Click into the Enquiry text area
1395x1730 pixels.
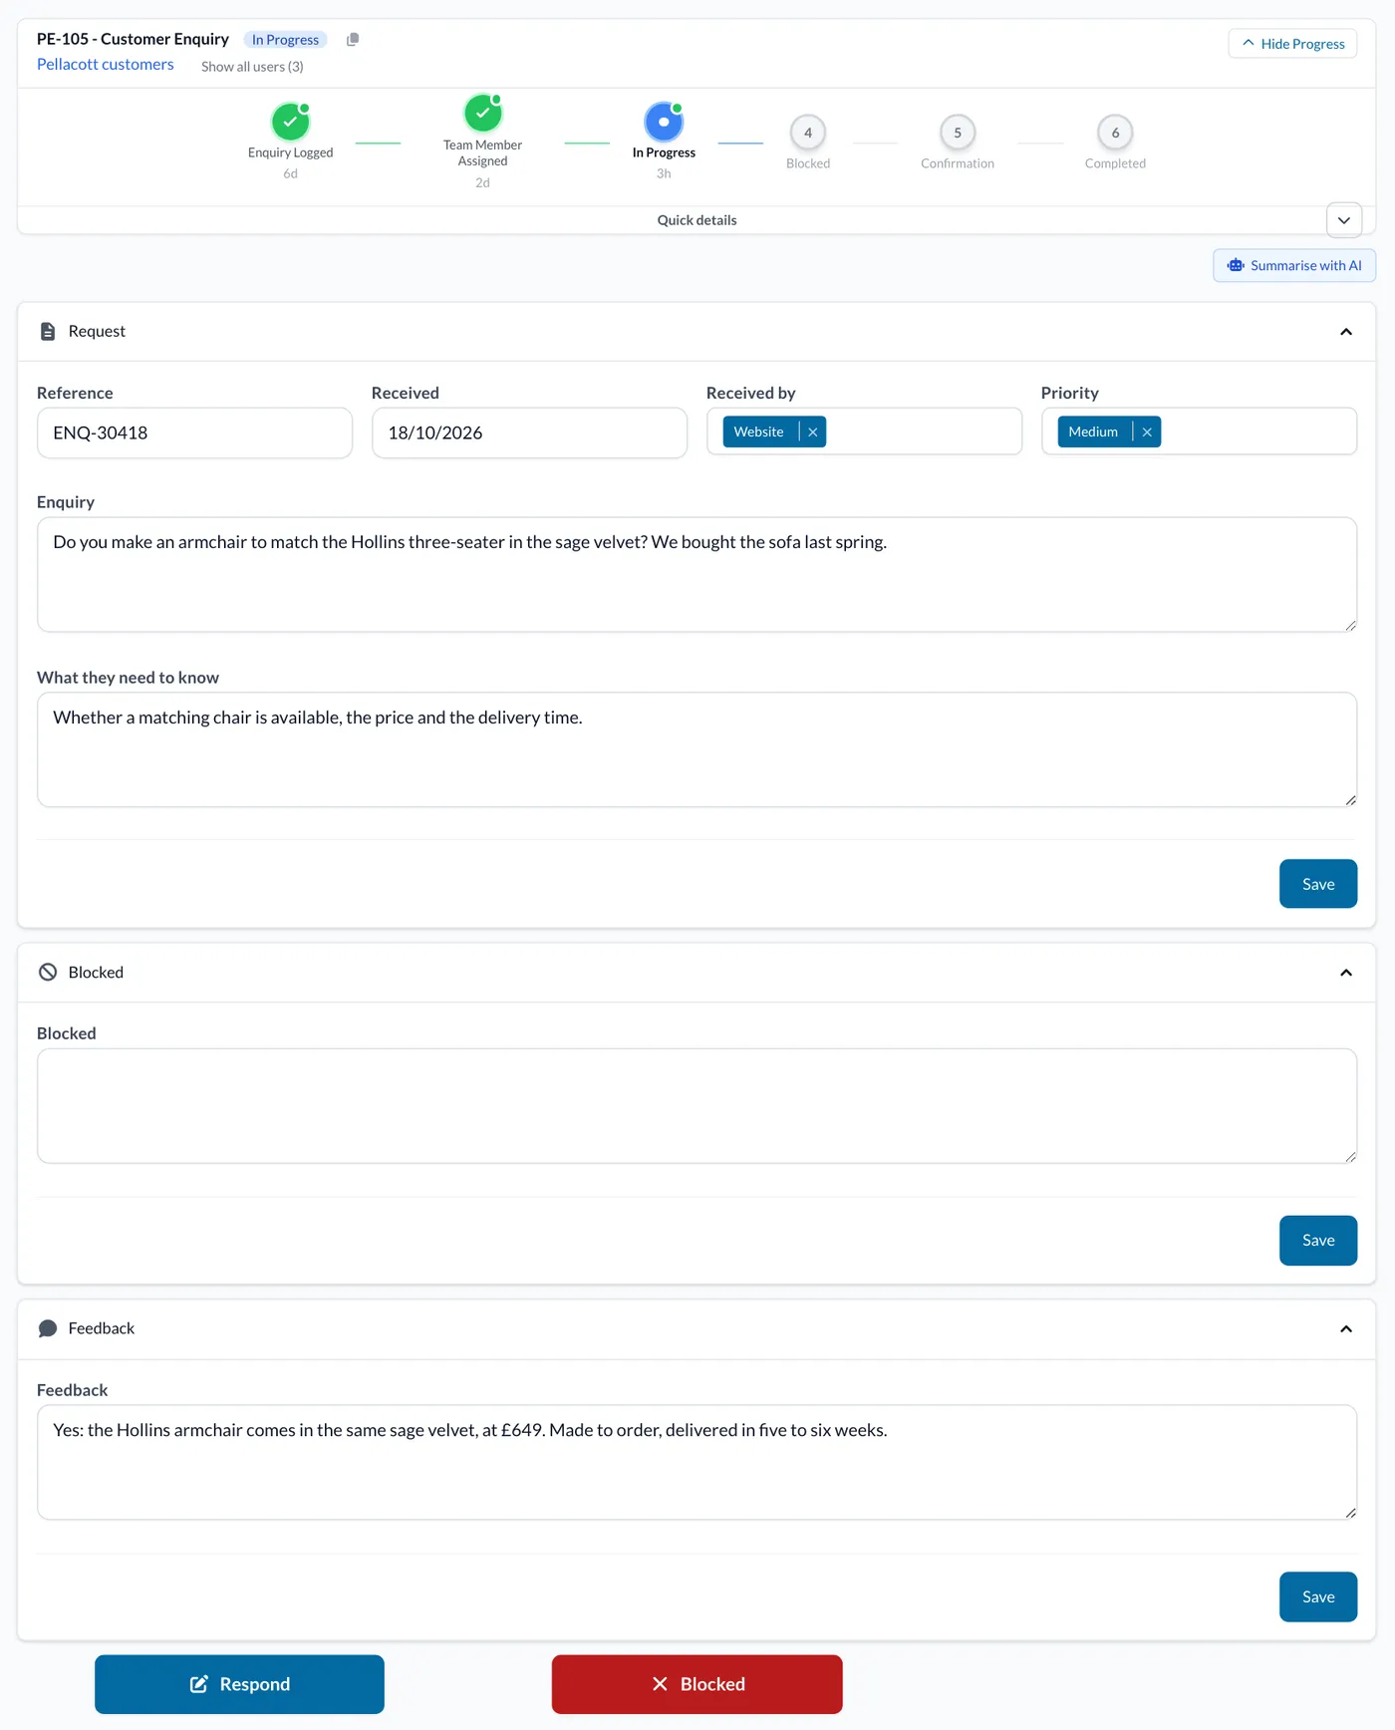pyautogui.click(x=697, y=575)
